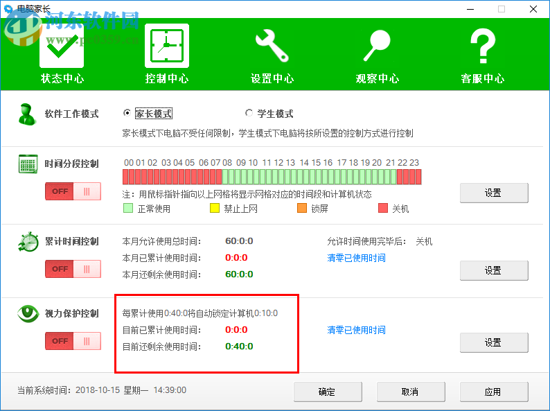Screen dimensions: 550x411
Task: Click the 本月允许使用总时间 value 60:0:0
Action: [x=239, y=241]
